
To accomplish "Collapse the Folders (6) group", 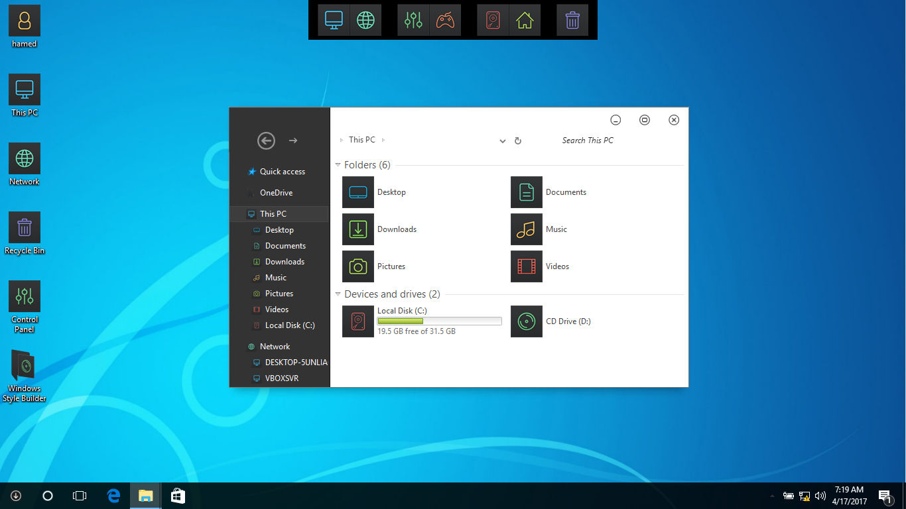I will (338, 165).
